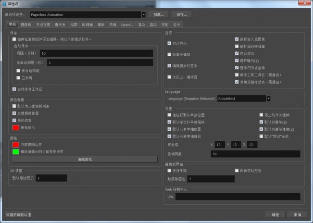The width and height of the screenshot is (313, 223).
Task: Click the red 当前视图边界 swatch
Action: (x=16, y=144)
